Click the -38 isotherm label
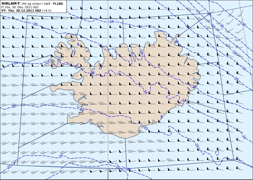The width and height of the screenshot is (253, 180). (243, 24)
